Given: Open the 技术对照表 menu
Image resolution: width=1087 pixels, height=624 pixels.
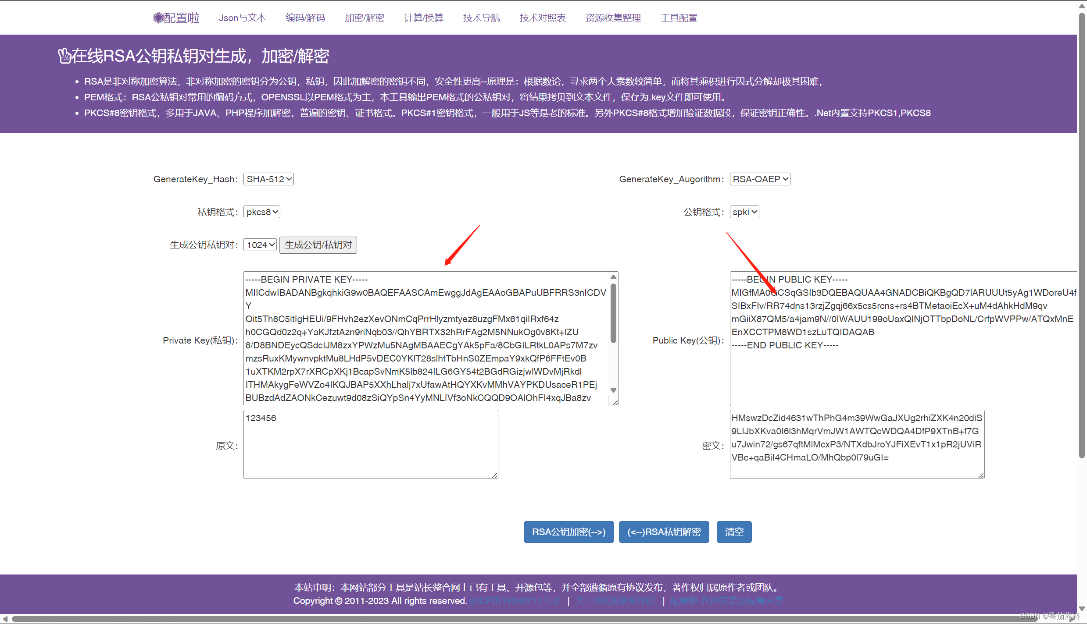Looking at the screenshot, I should 543,18.
